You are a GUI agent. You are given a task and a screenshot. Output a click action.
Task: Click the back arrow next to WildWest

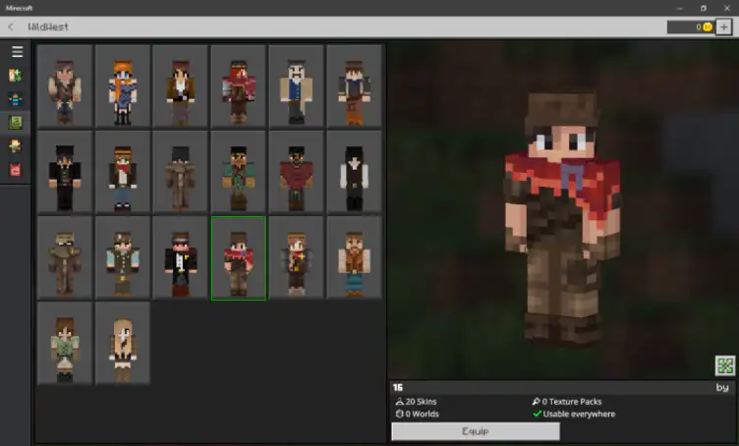11,27
